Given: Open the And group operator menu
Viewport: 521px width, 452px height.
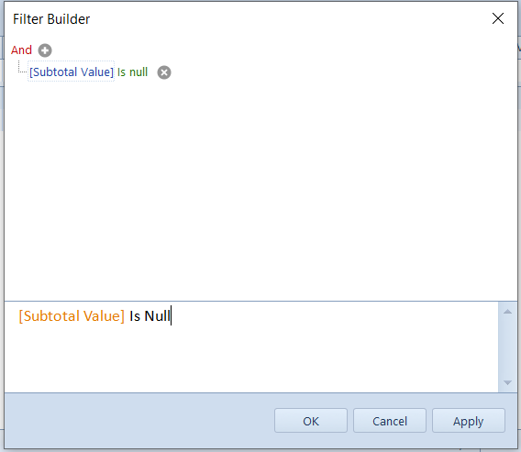Looking at the screenshot, I should tap(22, 50).
